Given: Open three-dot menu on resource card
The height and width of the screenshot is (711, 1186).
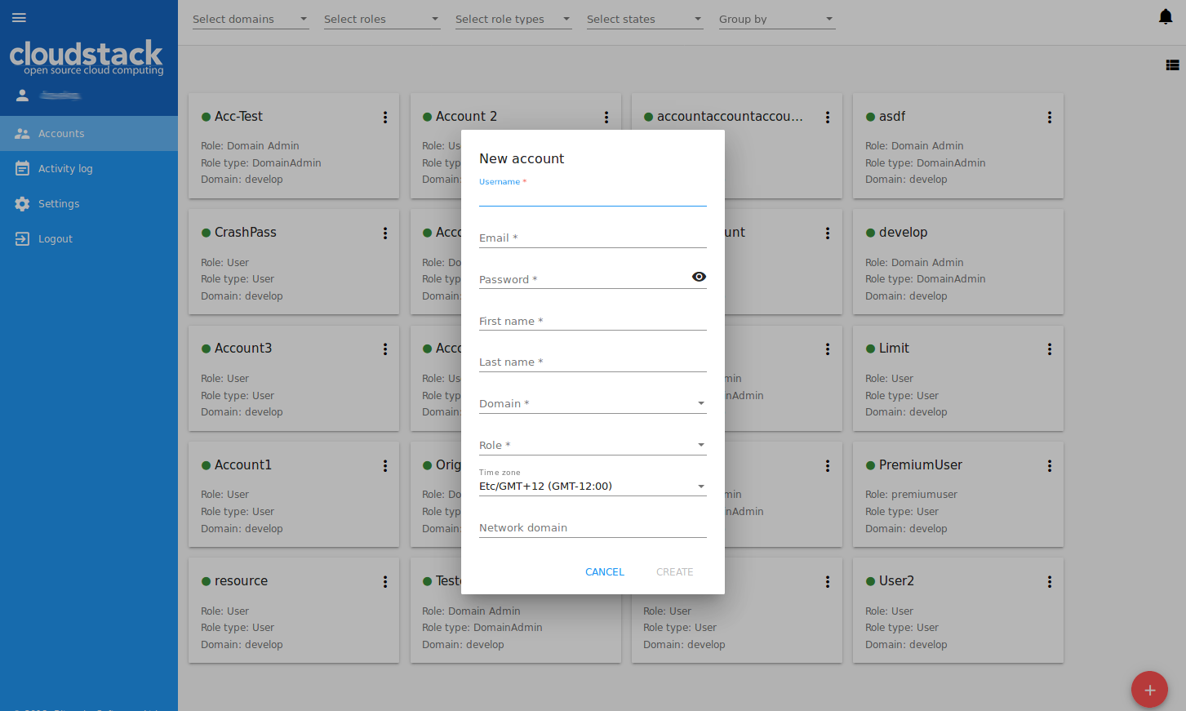Looking at the screenshot, I should click(385, 582).
